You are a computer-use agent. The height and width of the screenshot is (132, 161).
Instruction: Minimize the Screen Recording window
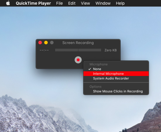(46, 43)
